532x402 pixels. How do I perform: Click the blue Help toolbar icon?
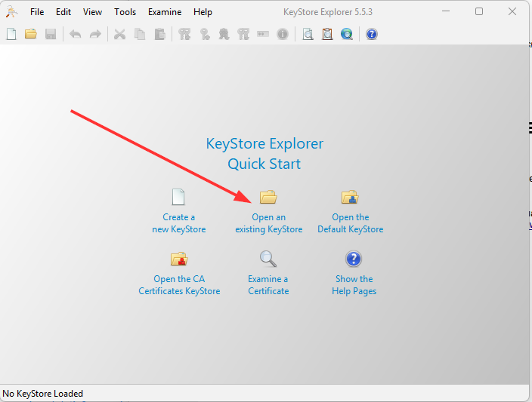tap(371, 34)
